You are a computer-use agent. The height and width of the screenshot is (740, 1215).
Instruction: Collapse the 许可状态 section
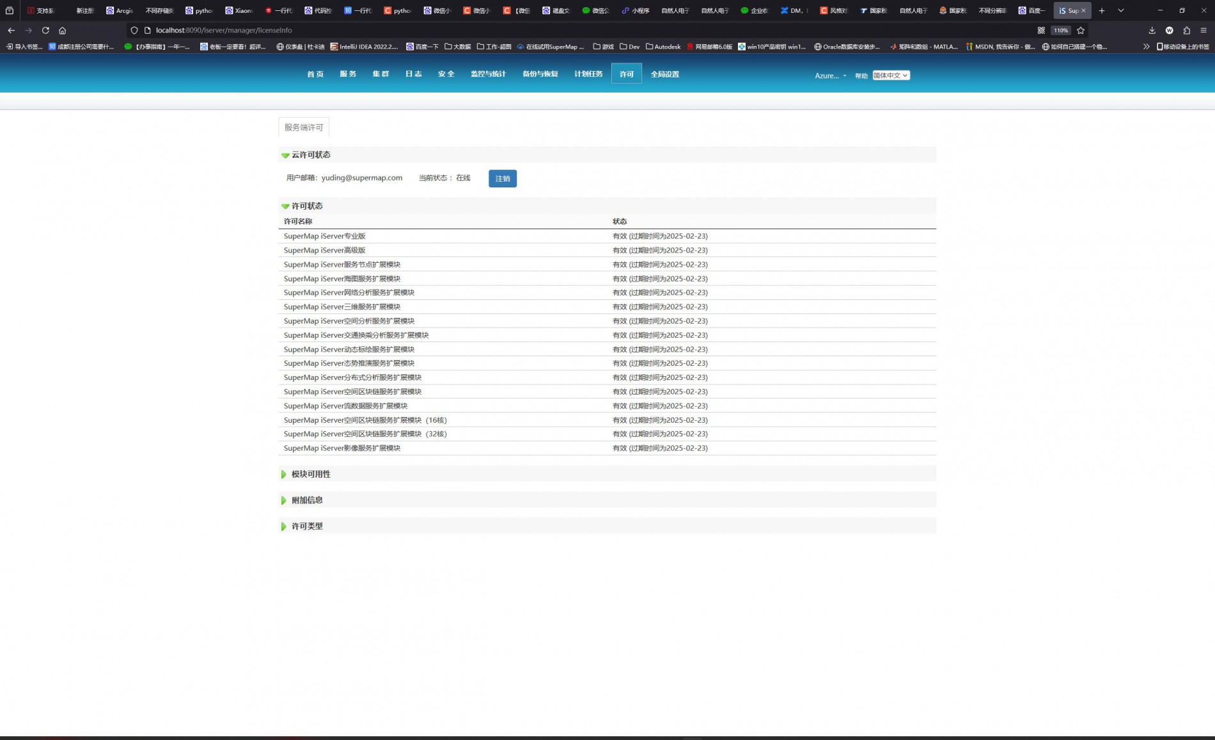[285, 206]
